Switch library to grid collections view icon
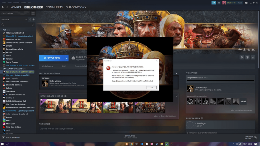The image size is (260, 146). 33,13
